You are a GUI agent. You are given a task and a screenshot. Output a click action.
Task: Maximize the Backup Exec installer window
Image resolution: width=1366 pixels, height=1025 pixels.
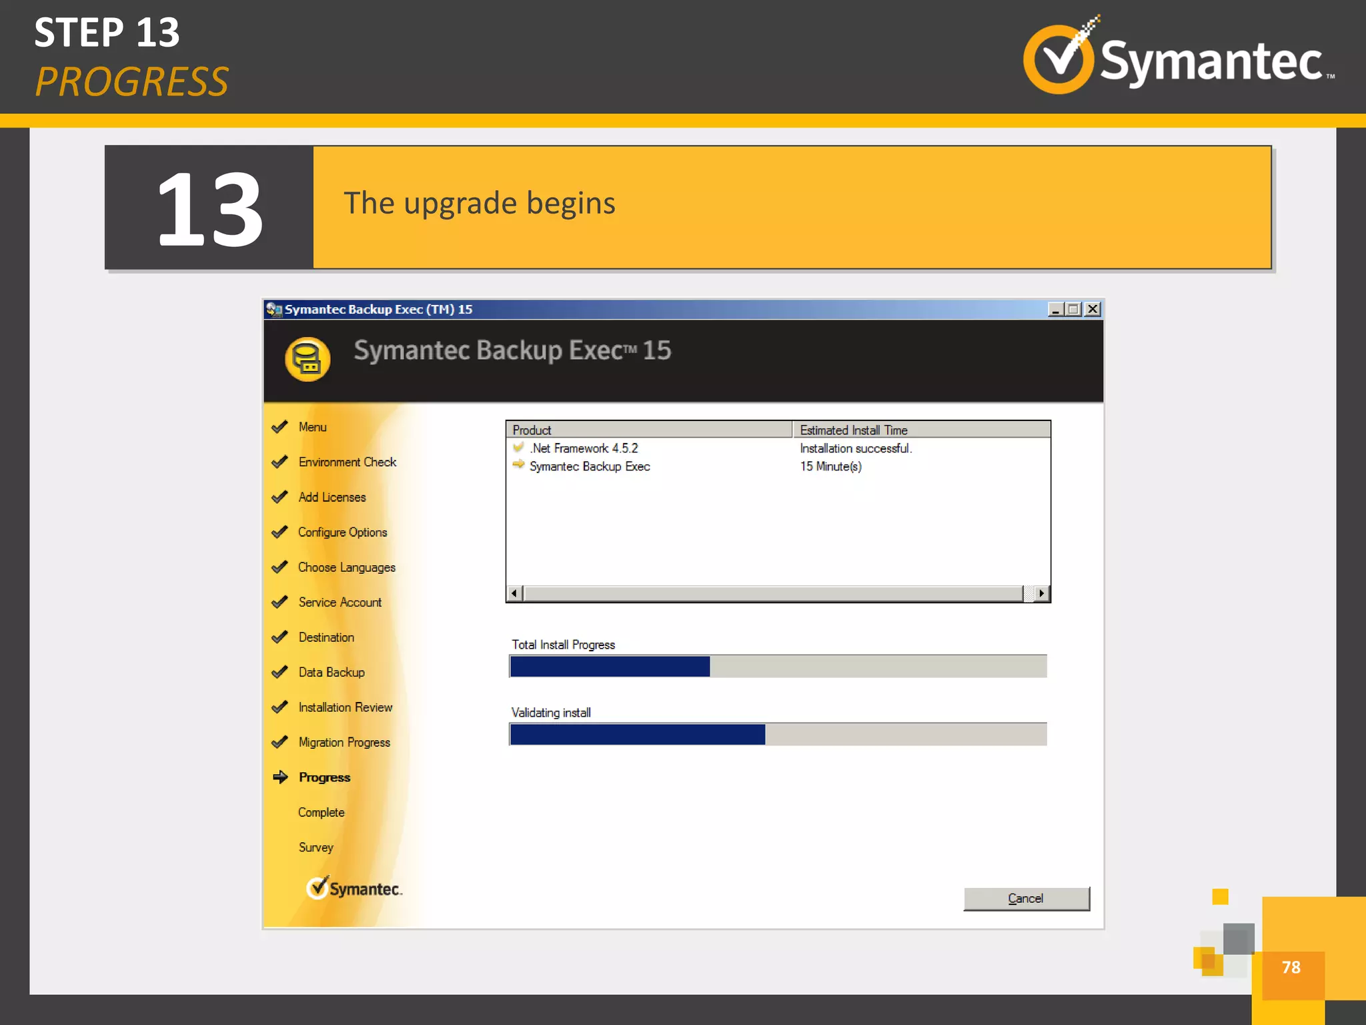1073,309
